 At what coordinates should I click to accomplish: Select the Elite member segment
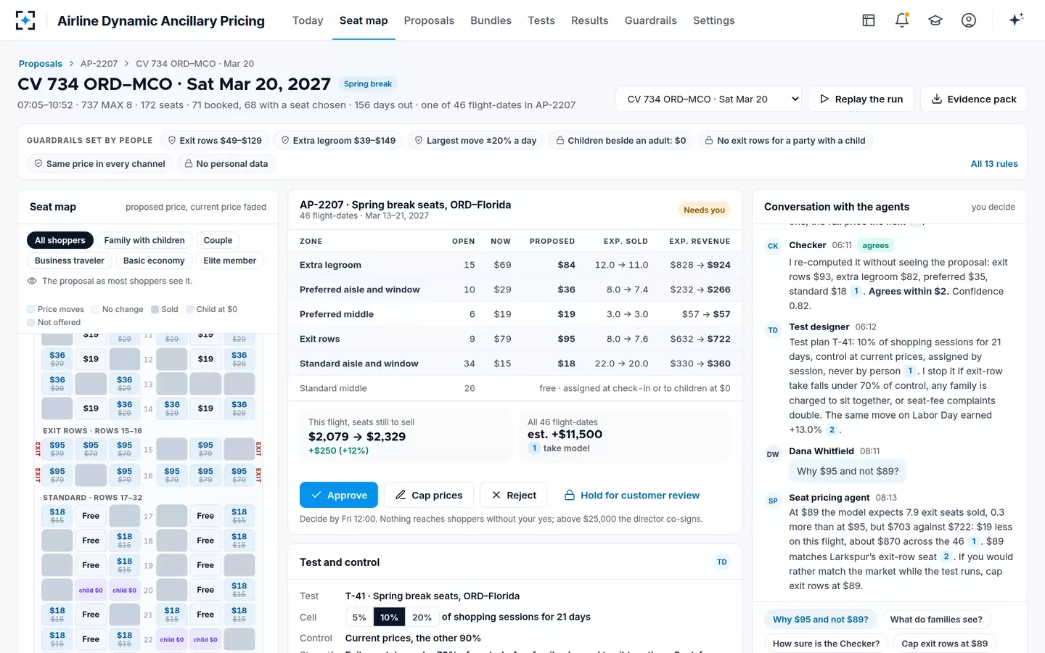click(x=230, y=260)
